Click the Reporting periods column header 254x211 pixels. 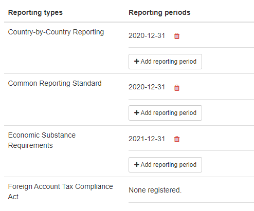pyautogui.click(x=159, y=12)
